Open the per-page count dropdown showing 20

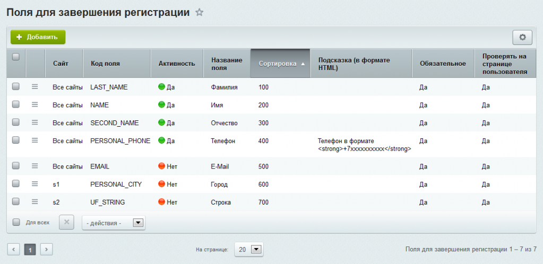click(x=248, y=249)
